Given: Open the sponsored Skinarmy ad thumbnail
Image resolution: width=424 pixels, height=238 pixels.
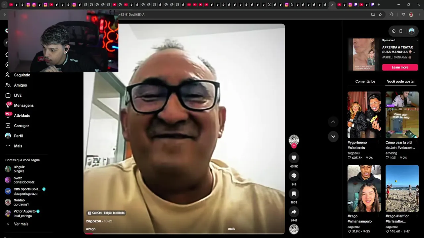Looking at the screenshot, I should [364, 55].
